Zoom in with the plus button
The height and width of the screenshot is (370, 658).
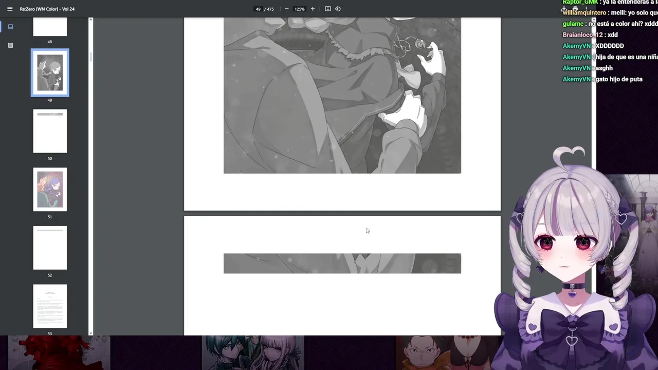click(313, 9)
